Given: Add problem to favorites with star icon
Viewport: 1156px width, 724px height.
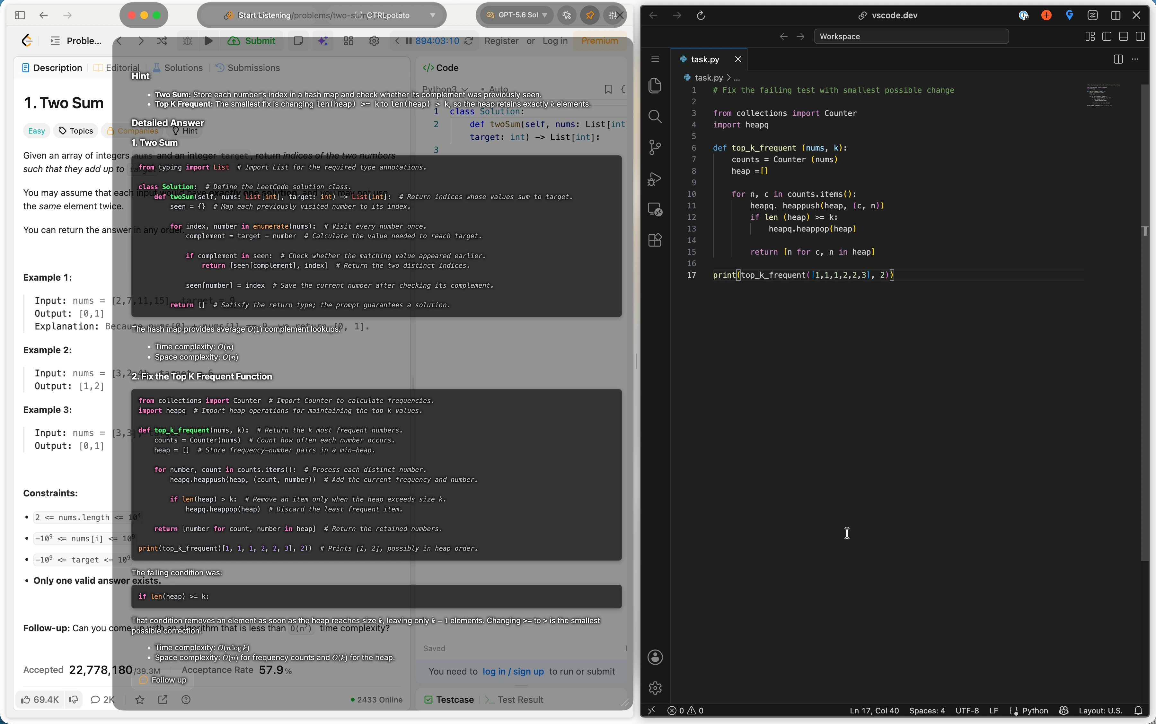Looking at the screenshot, I should point(139,700).
